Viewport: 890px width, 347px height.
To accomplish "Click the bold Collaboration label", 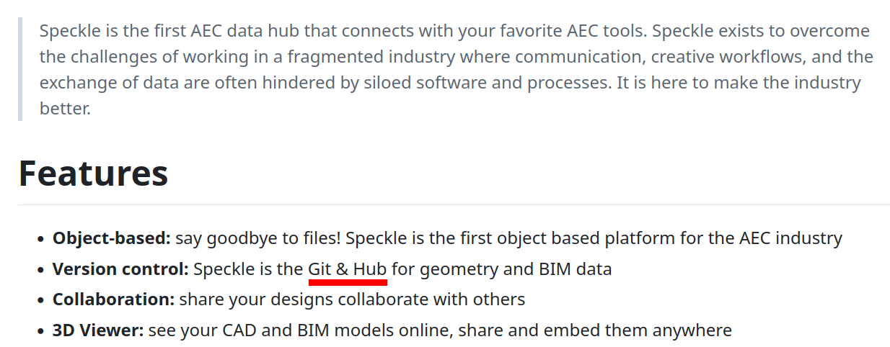I will [113, 299].
